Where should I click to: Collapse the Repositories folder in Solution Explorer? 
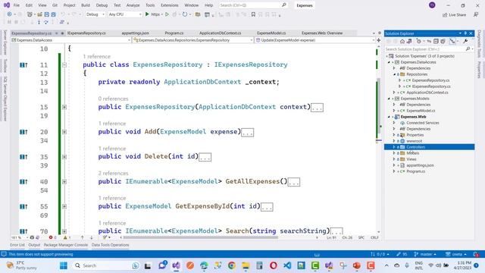tap(394, 74)
